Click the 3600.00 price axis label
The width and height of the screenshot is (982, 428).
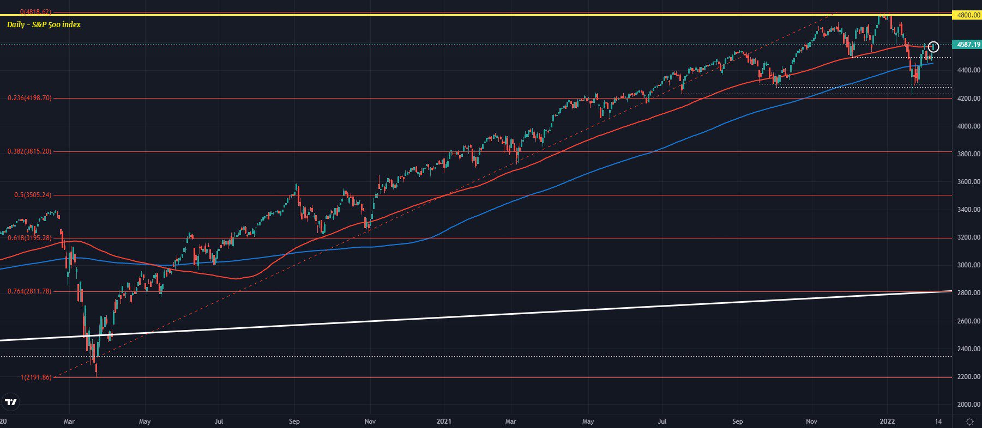[968, 182]
